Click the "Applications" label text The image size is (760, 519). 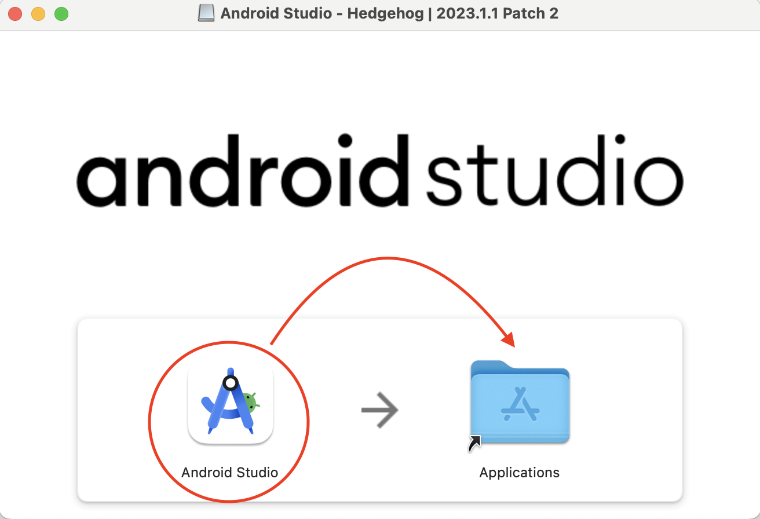[520, 472]
